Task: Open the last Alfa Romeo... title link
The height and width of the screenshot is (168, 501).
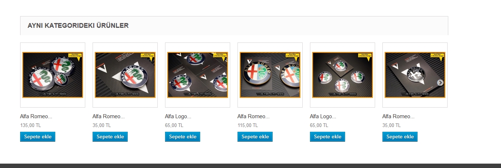Action: (x=399, y=116)
